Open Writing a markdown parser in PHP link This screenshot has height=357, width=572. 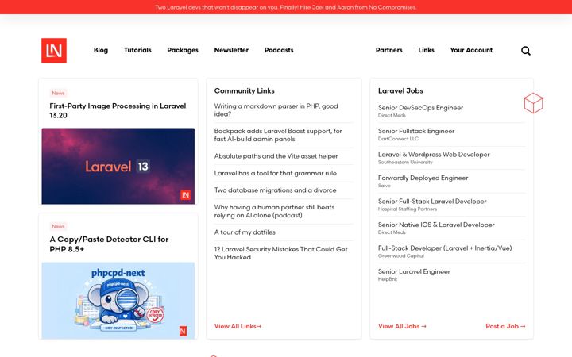(276, 110)
